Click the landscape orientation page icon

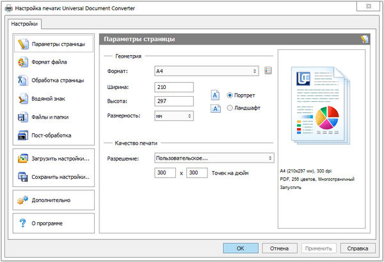pos(216,108)
